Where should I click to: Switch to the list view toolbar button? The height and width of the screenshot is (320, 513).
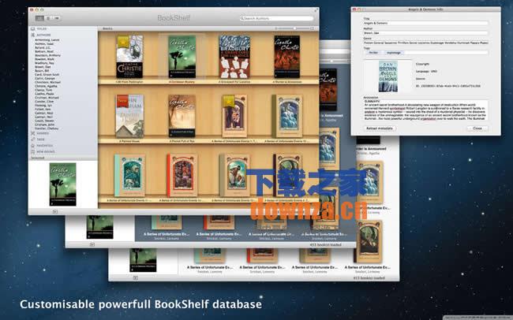point(48,18)
